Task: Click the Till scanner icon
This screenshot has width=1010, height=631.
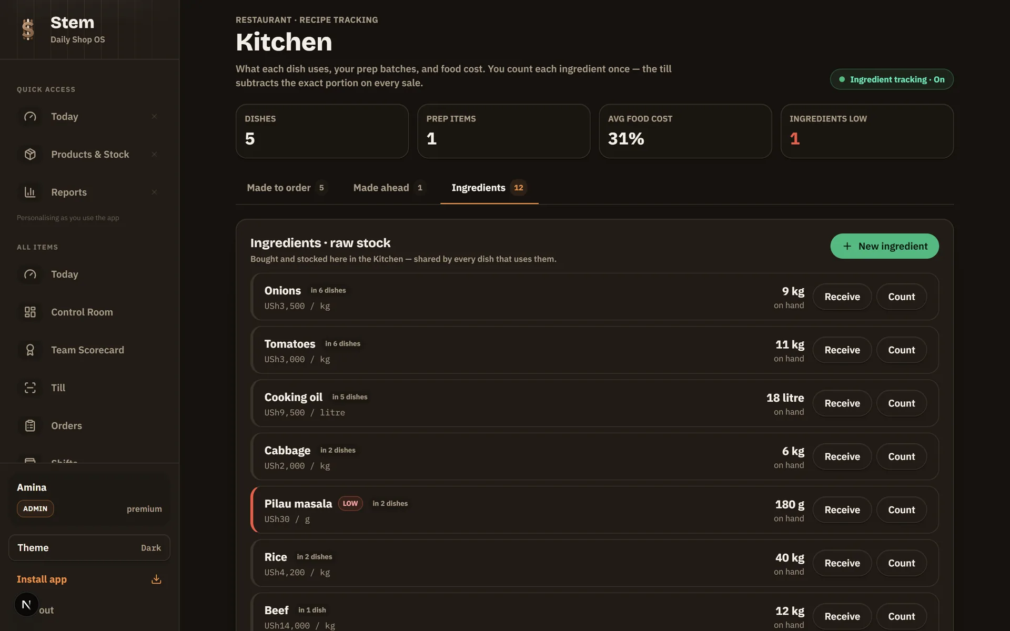Action: pos(30,388)
